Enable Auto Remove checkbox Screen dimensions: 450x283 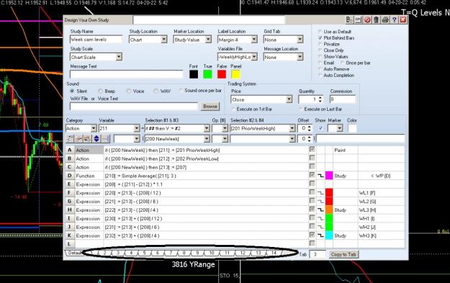tap(320, 69)
